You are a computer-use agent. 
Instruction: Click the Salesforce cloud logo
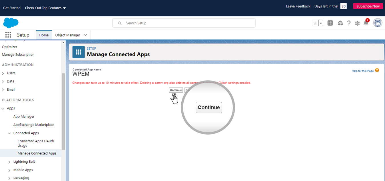point(11,23)
